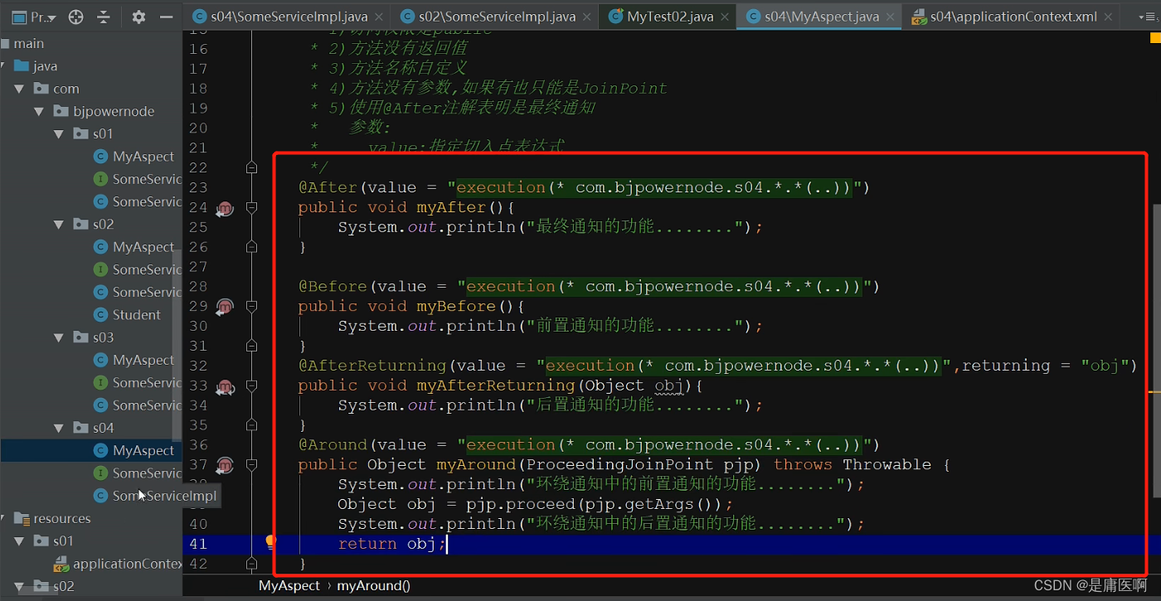Select MyAspect class in s03 package
Image resolution: width=1161 pixels, height=601 pixels.
click(134, 360)
